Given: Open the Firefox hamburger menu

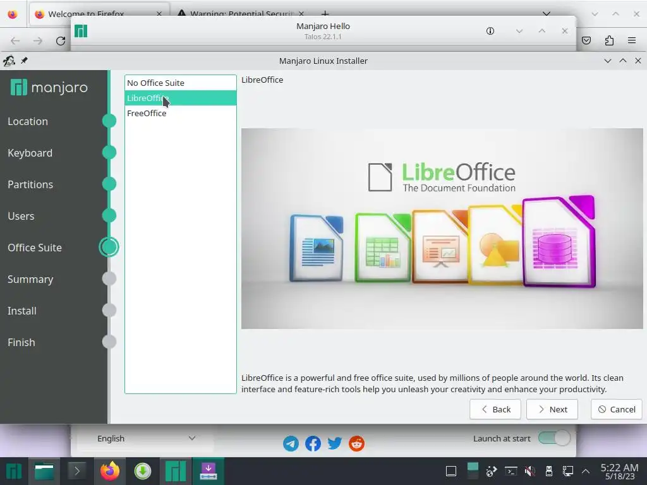Looking at the screenshot, I should (x=632, y=40).
